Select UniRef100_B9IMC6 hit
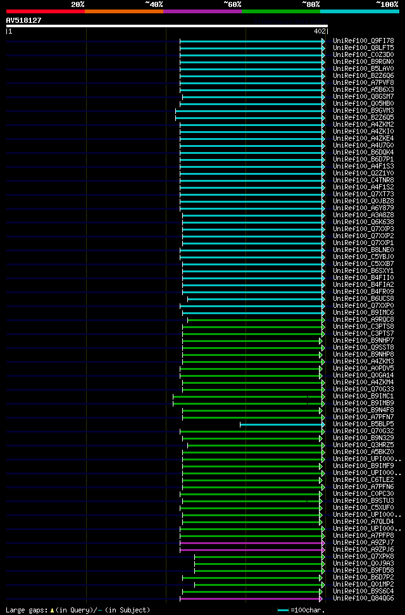Image resolution: width=405 pixels, height=615 pixels. tap(363, 313)
